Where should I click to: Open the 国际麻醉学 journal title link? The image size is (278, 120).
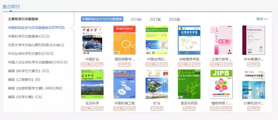pos(124,59)
